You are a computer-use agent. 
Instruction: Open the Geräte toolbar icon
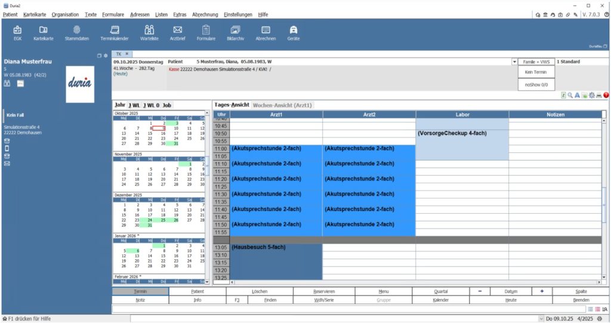[x=294, y=33]
